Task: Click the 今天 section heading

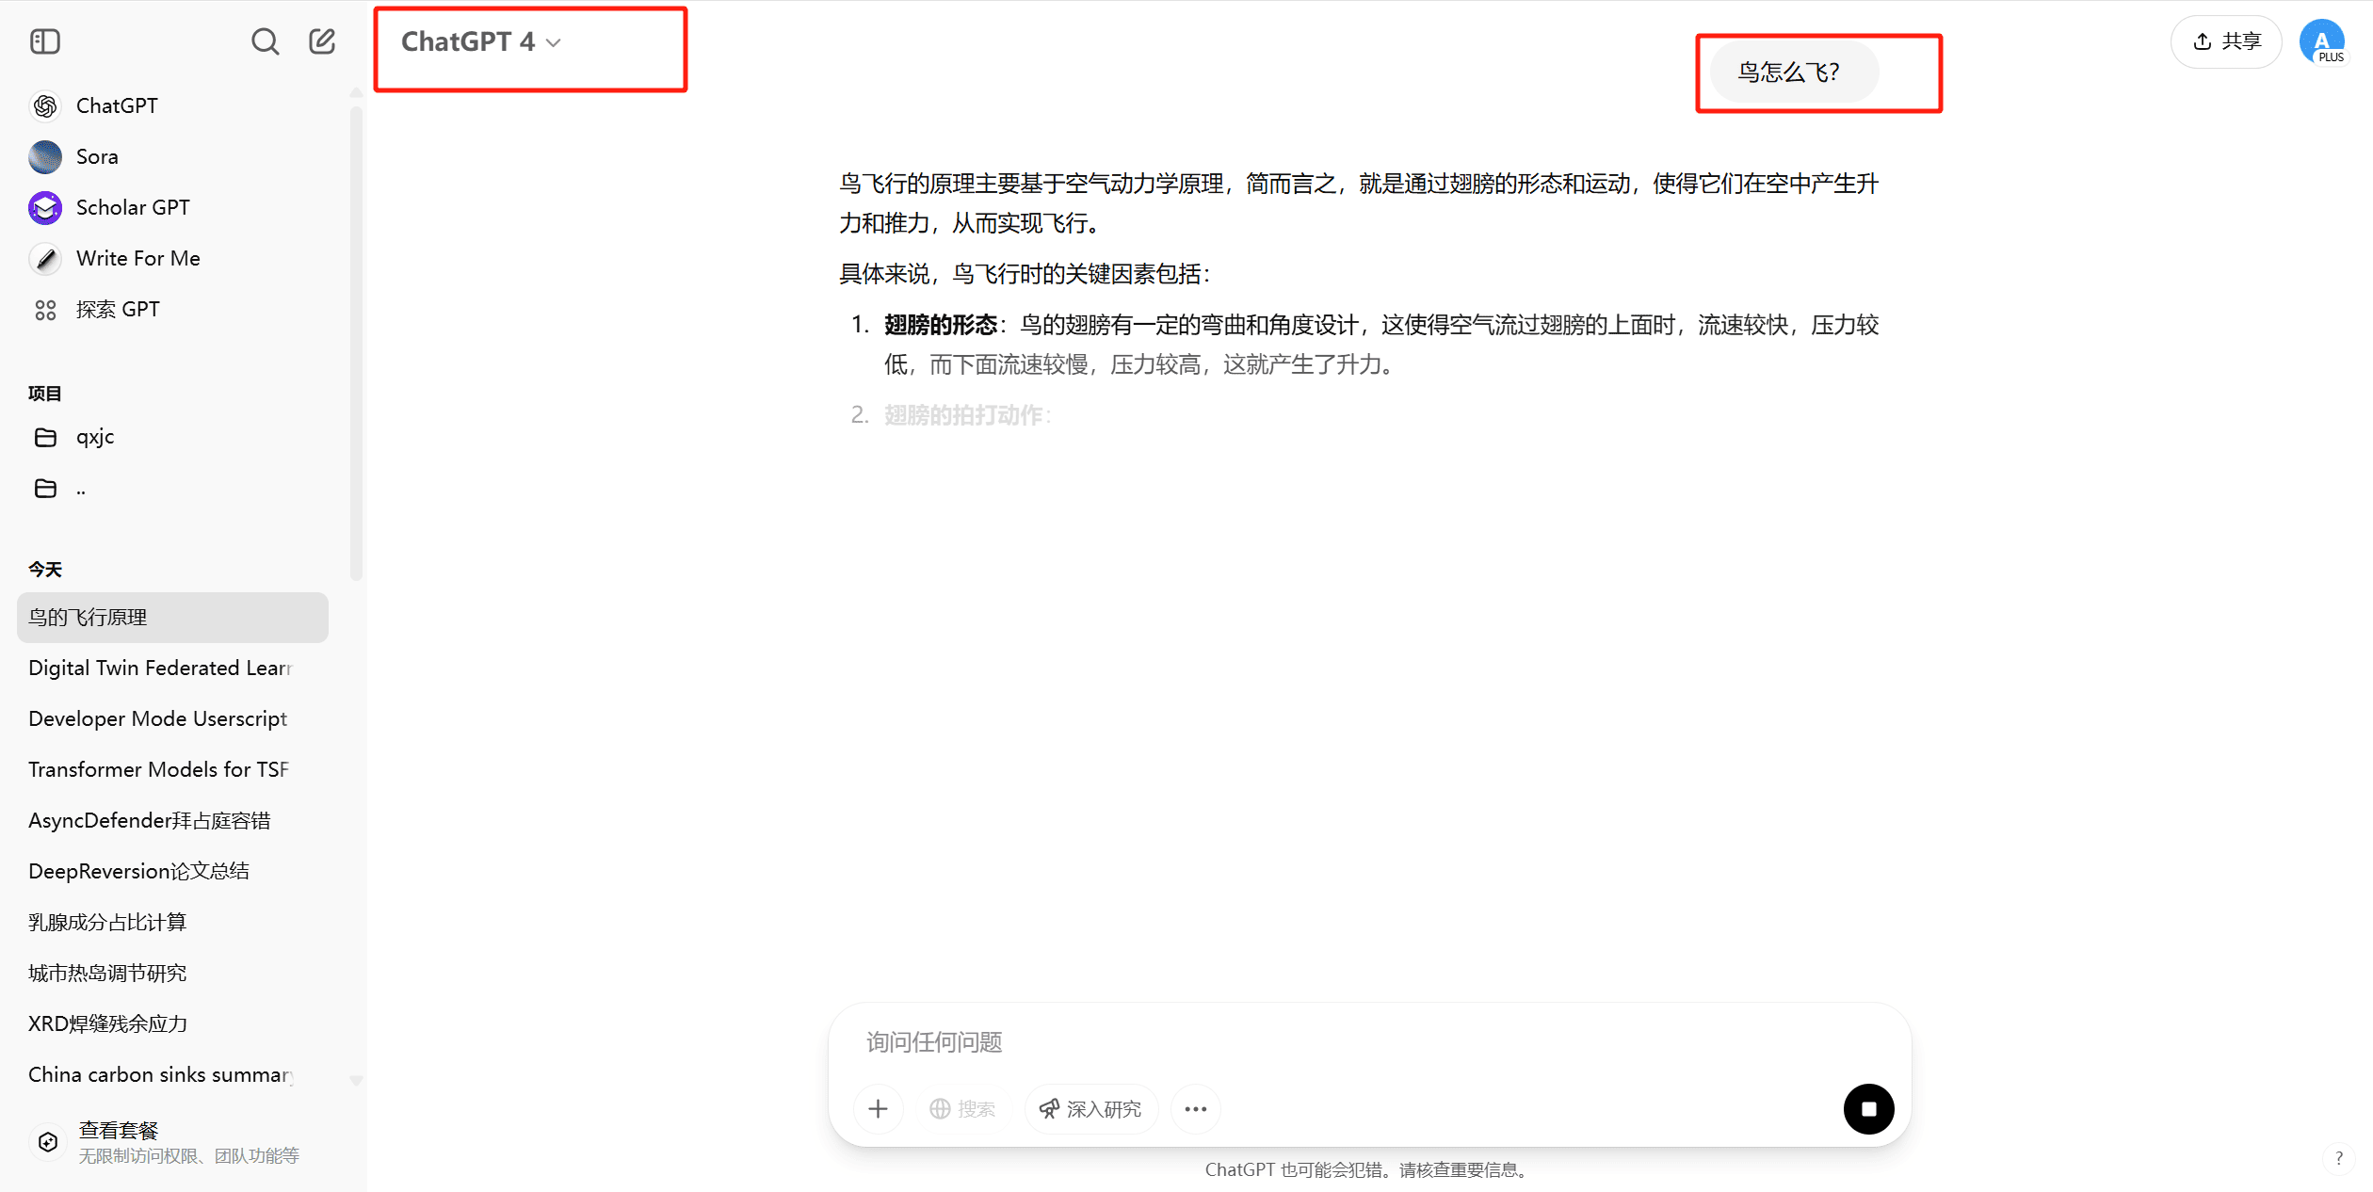Action: pos(44,570)
